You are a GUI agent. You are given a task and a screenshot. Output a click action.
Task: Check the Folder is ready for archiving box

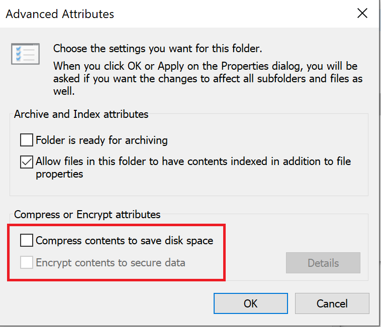tap(27, 140)
